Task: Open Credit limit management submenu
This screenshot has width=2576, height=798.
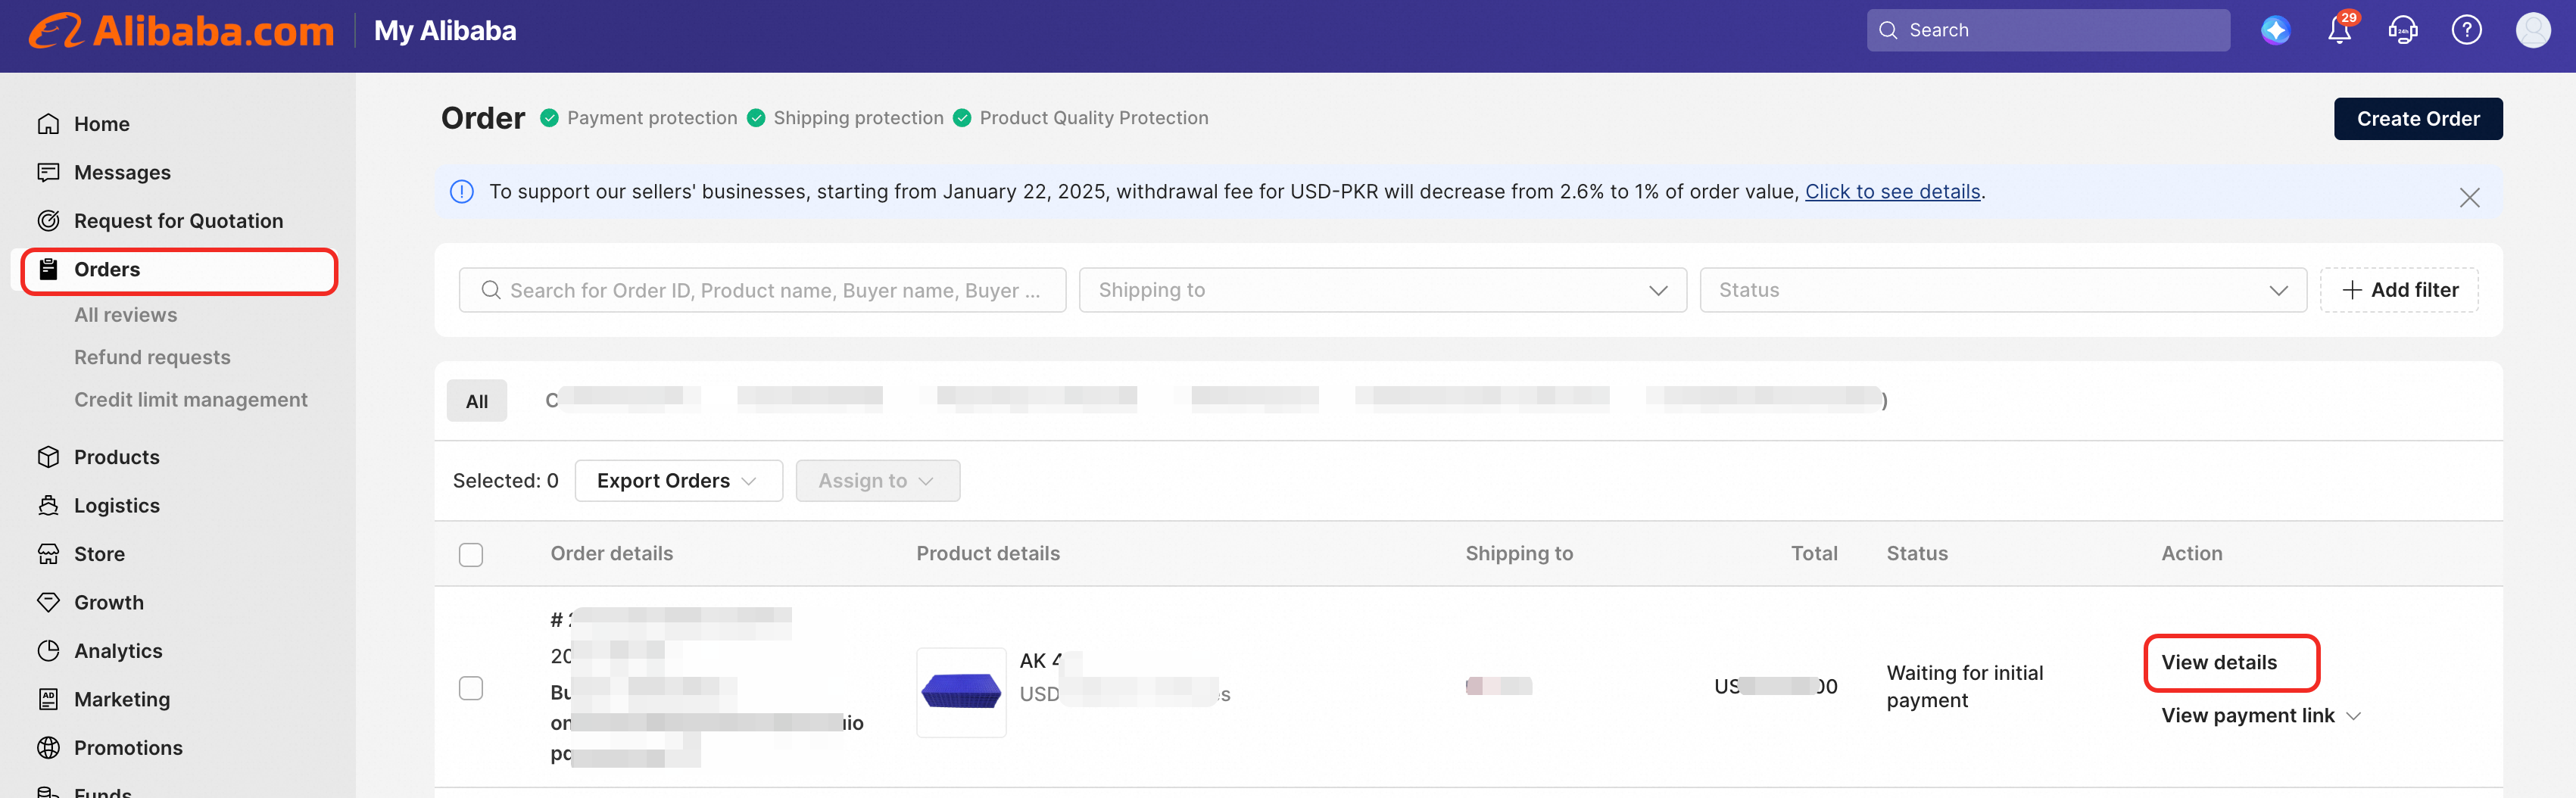Action: click(x=190, y=400)
